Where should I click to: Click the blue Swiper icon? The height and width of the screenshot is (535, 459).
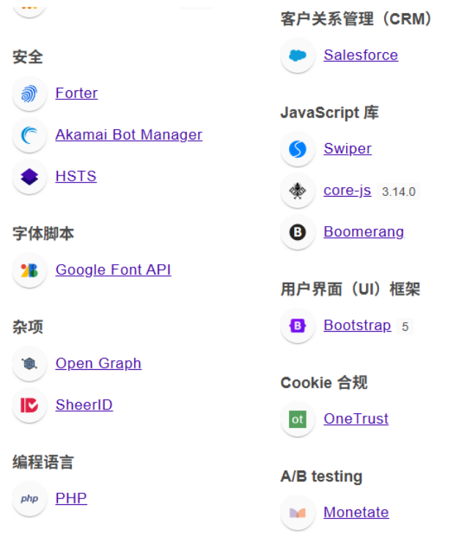coord(298,149)
